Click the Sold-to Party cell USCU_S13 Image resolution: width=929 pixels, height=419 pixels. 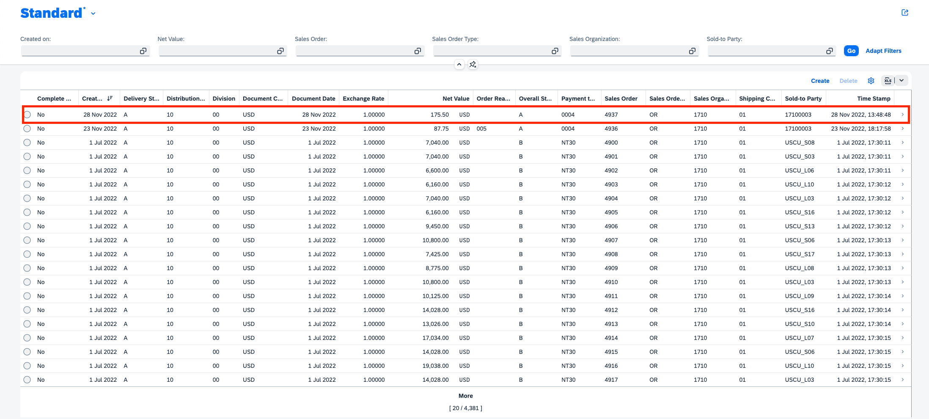(800, 226)
